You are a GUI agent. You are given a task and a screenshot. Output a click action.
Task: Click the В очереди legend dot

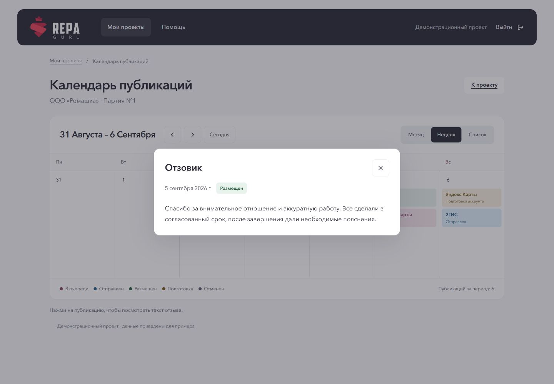pos(61,289)
